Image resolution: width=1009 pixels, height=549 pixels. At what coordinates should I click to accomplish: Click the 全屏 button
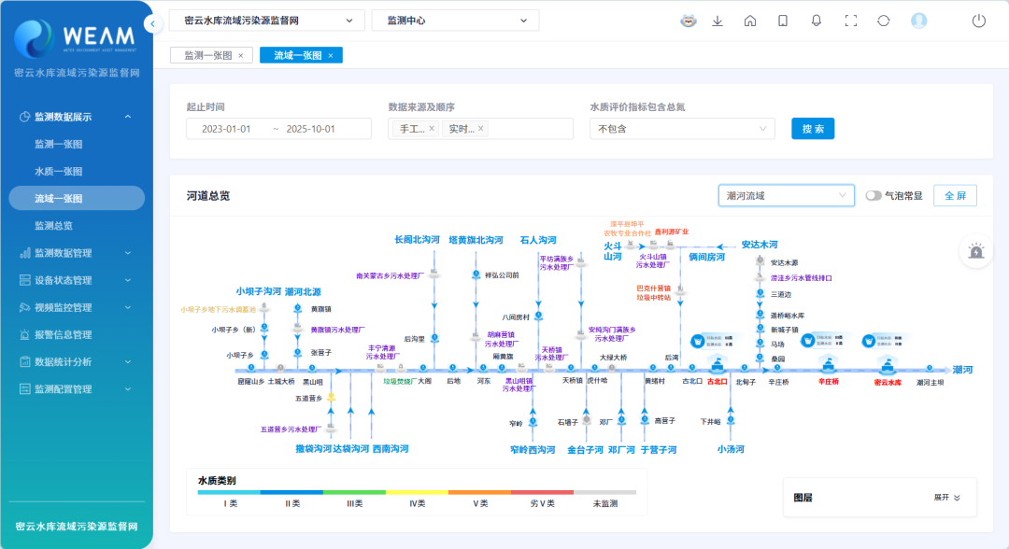tap(955, 196)
